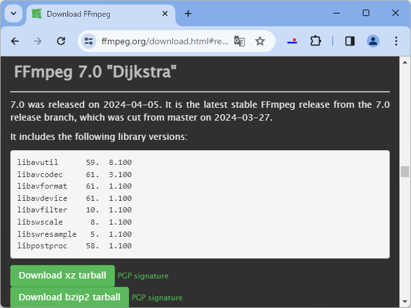Toggle the browser side panel
411x308 pixels.
350,41
